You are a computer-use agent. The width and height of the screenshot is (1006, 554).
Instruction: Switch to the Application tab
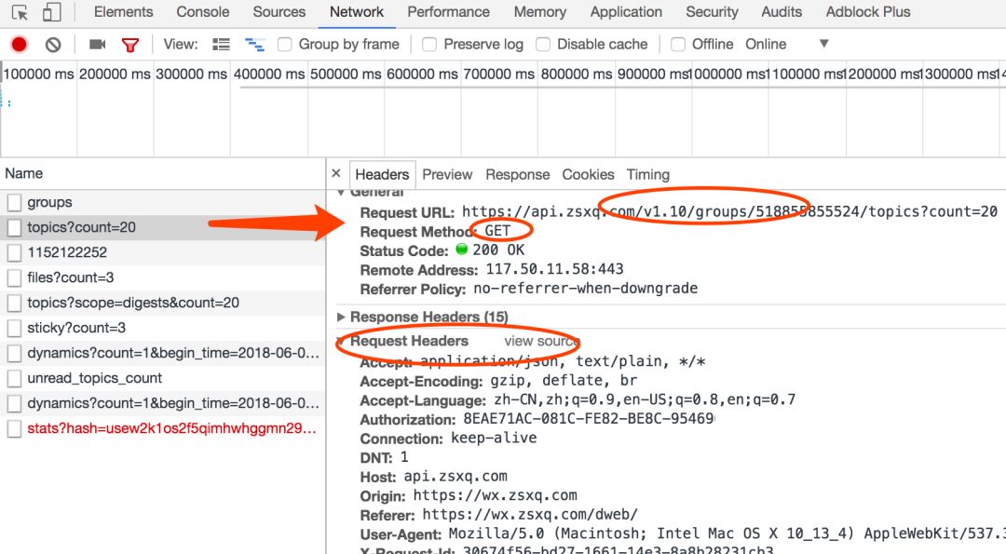(626, 12)
